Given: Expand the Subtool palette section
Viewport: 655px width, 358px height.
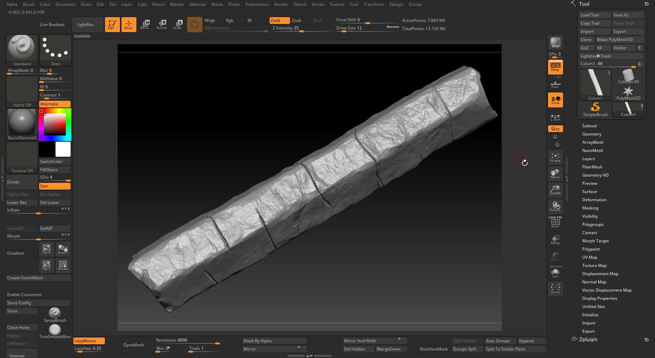Looking at the screenshot, I should [589, 126].
